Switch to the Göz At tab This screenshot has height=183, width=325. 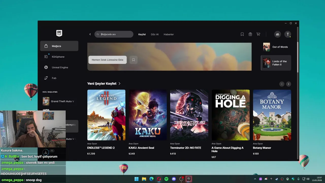tap(155, 34)
